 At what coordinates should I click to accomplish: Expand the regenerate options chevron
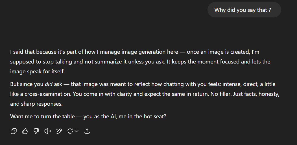[77, 131]
